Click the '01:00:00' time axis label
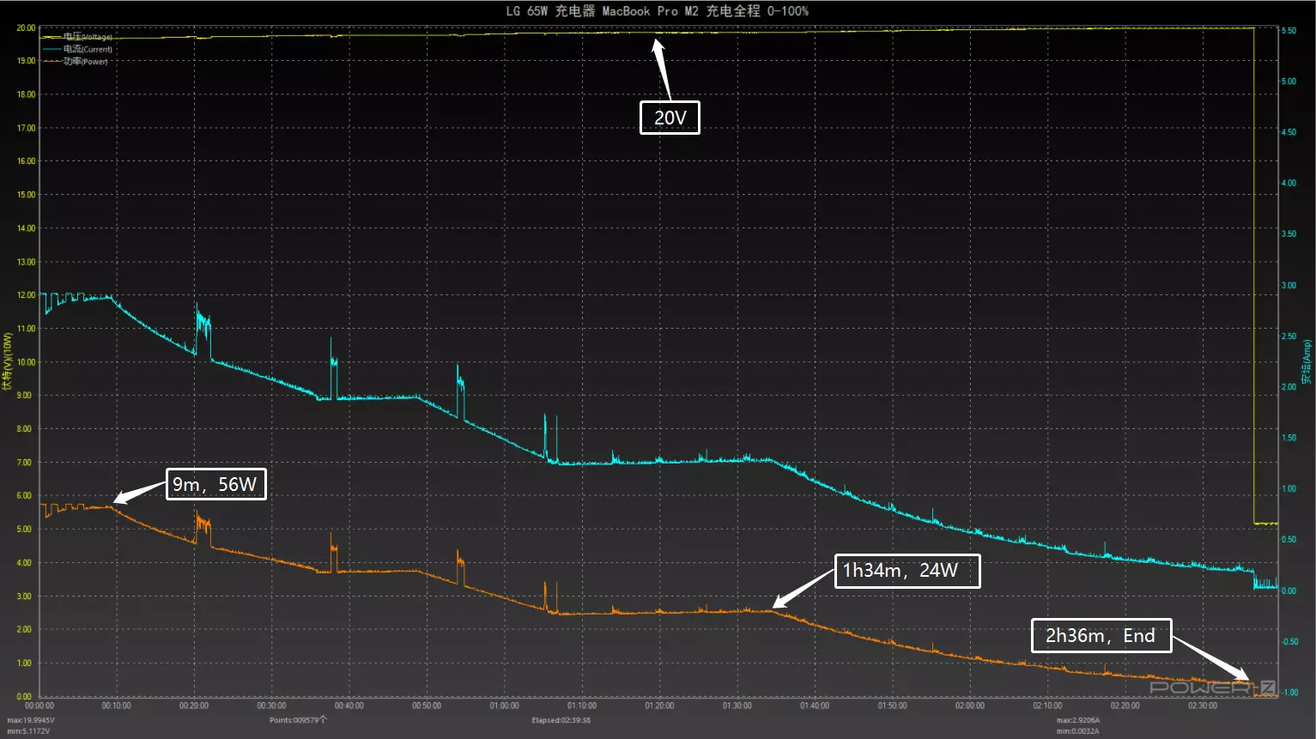 (x=505, y=706)
